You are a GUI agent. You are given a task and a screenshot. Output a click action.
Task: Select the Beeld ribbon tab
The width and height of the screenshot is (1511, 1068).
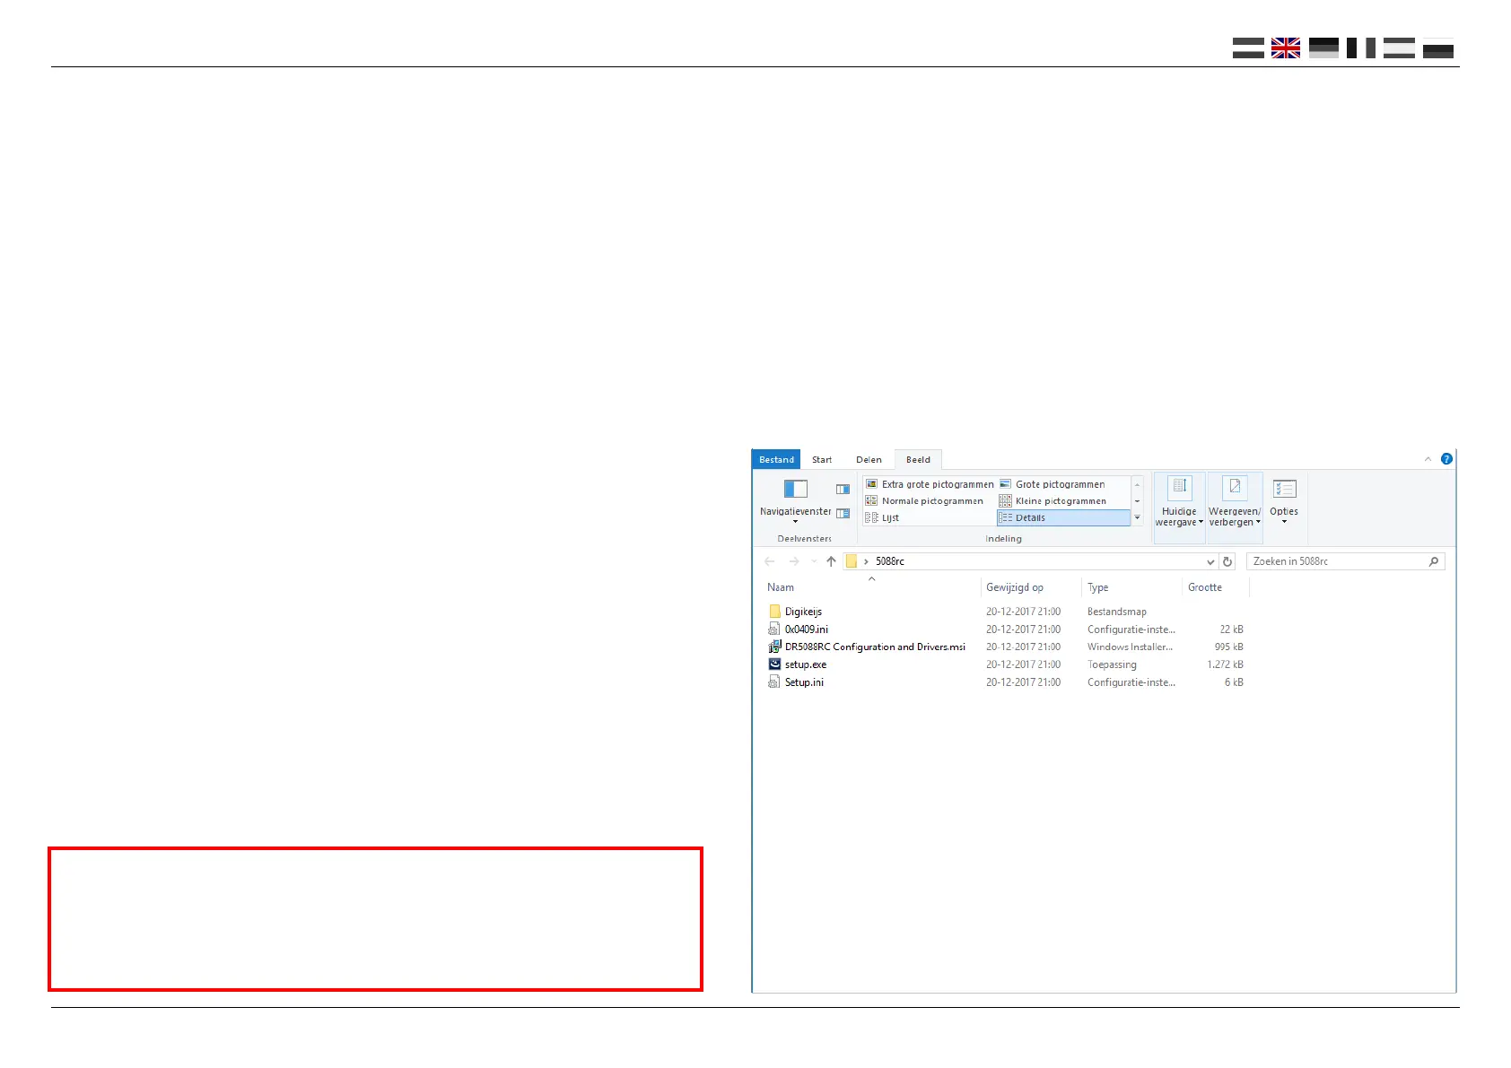click(918, 459)
